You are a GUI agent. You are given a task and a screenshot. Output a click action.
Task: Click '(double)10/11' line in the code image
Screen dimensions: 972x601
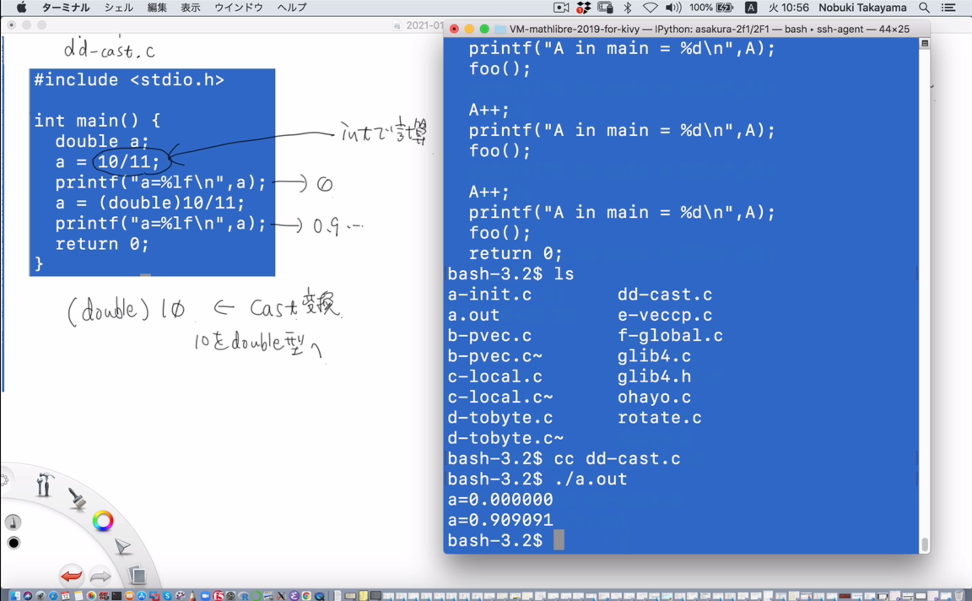pyautogui.click(x=150, y=203)
